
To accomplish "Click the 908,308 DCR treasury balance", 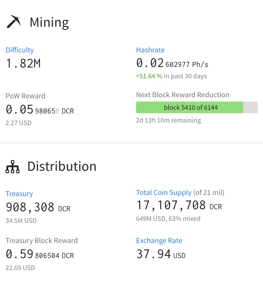I will 38,207.
